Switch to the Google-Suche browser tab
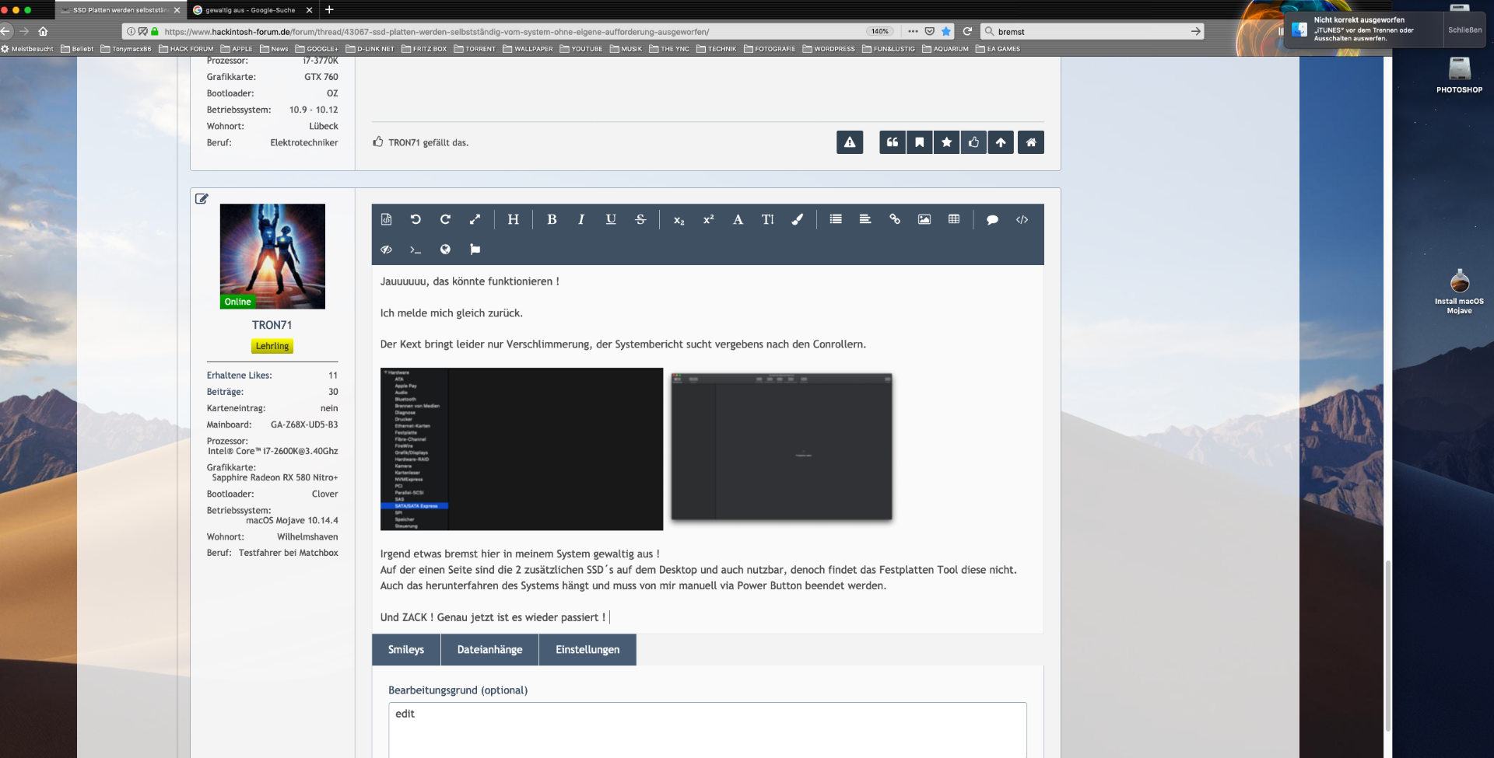 251,10
